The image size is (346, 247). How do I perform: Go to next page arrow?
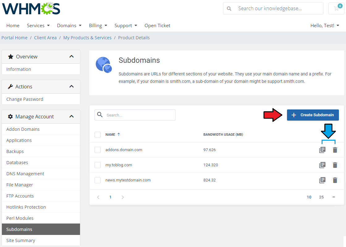click(123, 197)
